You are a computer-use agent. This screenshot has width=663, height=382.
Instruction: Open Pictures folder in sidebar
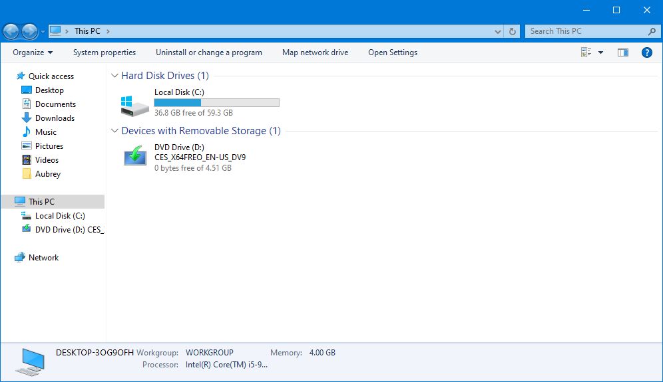[49, 145]
